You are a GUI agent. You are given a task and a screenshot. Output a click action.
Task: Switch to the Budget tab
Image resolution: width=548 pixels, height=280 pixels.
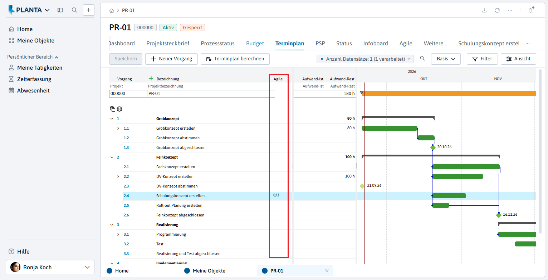click(255, 44)
